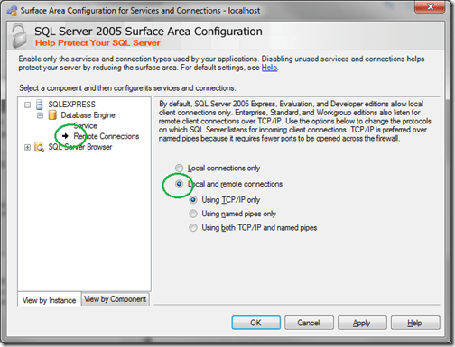This screenshot has width=455, height=347.
Task: Select Local and remote connections option
Action: click(x=179, y=184)
